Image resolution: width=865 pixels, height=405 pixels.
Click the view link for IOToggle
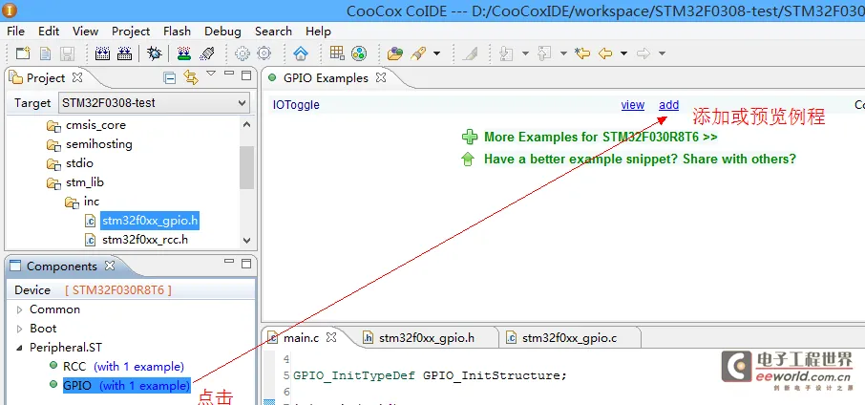[x=633, y=105]
